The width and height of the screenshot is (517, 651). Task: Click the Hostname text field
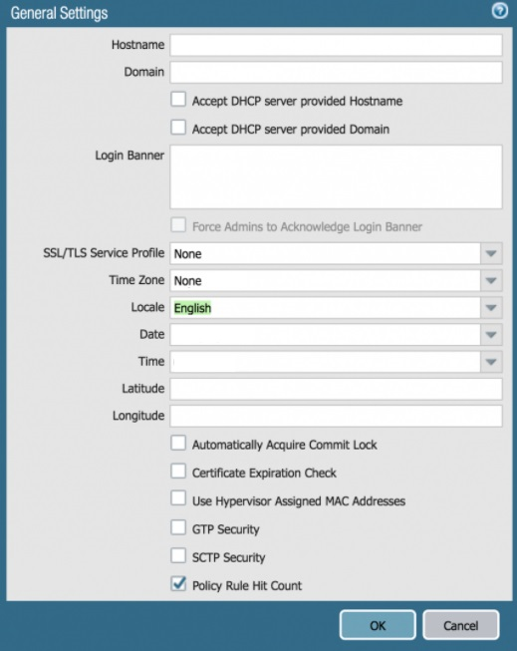pos(336,45)
